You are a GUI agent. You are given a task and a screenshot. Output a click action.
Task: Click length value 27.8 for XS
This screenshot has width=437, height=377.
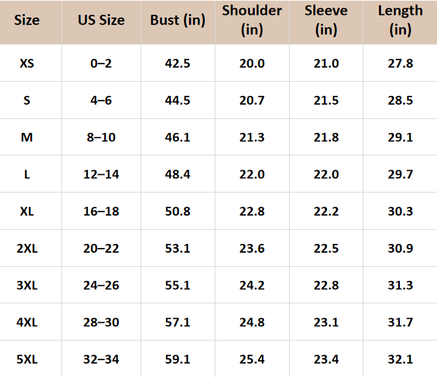pos(400,64)
